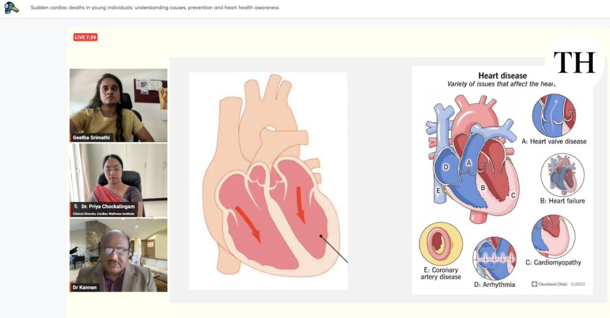Screen dimensions: 610x318
Task: Click muted mic icon beside Dr. Priya
Action: coord(76,206)
